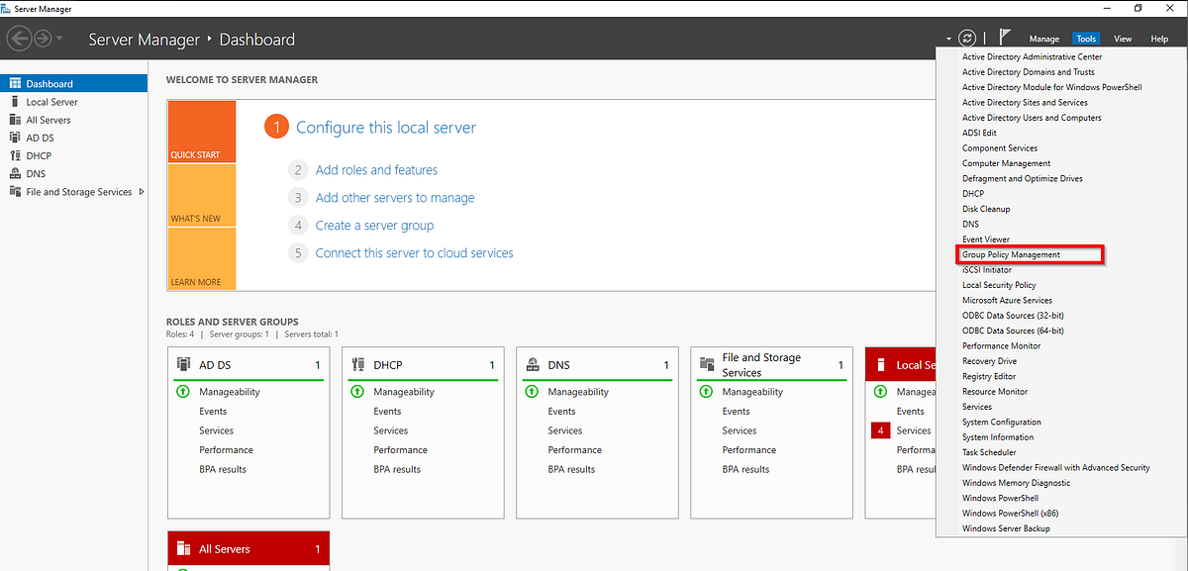Image resolution: width=1188 pixels, height=571 pixels.
Task: Click the AD DS role tile icon
Action: coord(183,364)
